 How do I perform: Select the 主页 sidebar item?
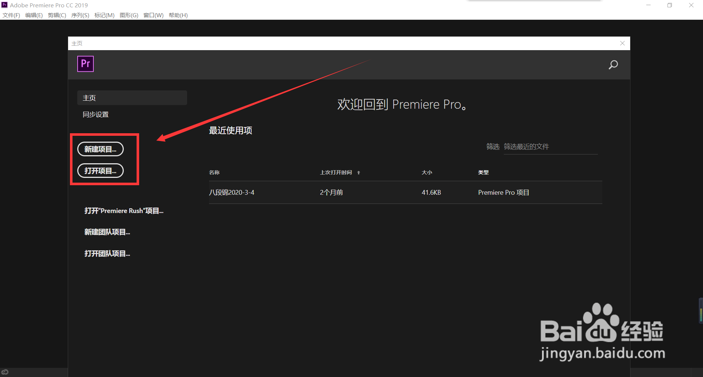pos(132,98)
